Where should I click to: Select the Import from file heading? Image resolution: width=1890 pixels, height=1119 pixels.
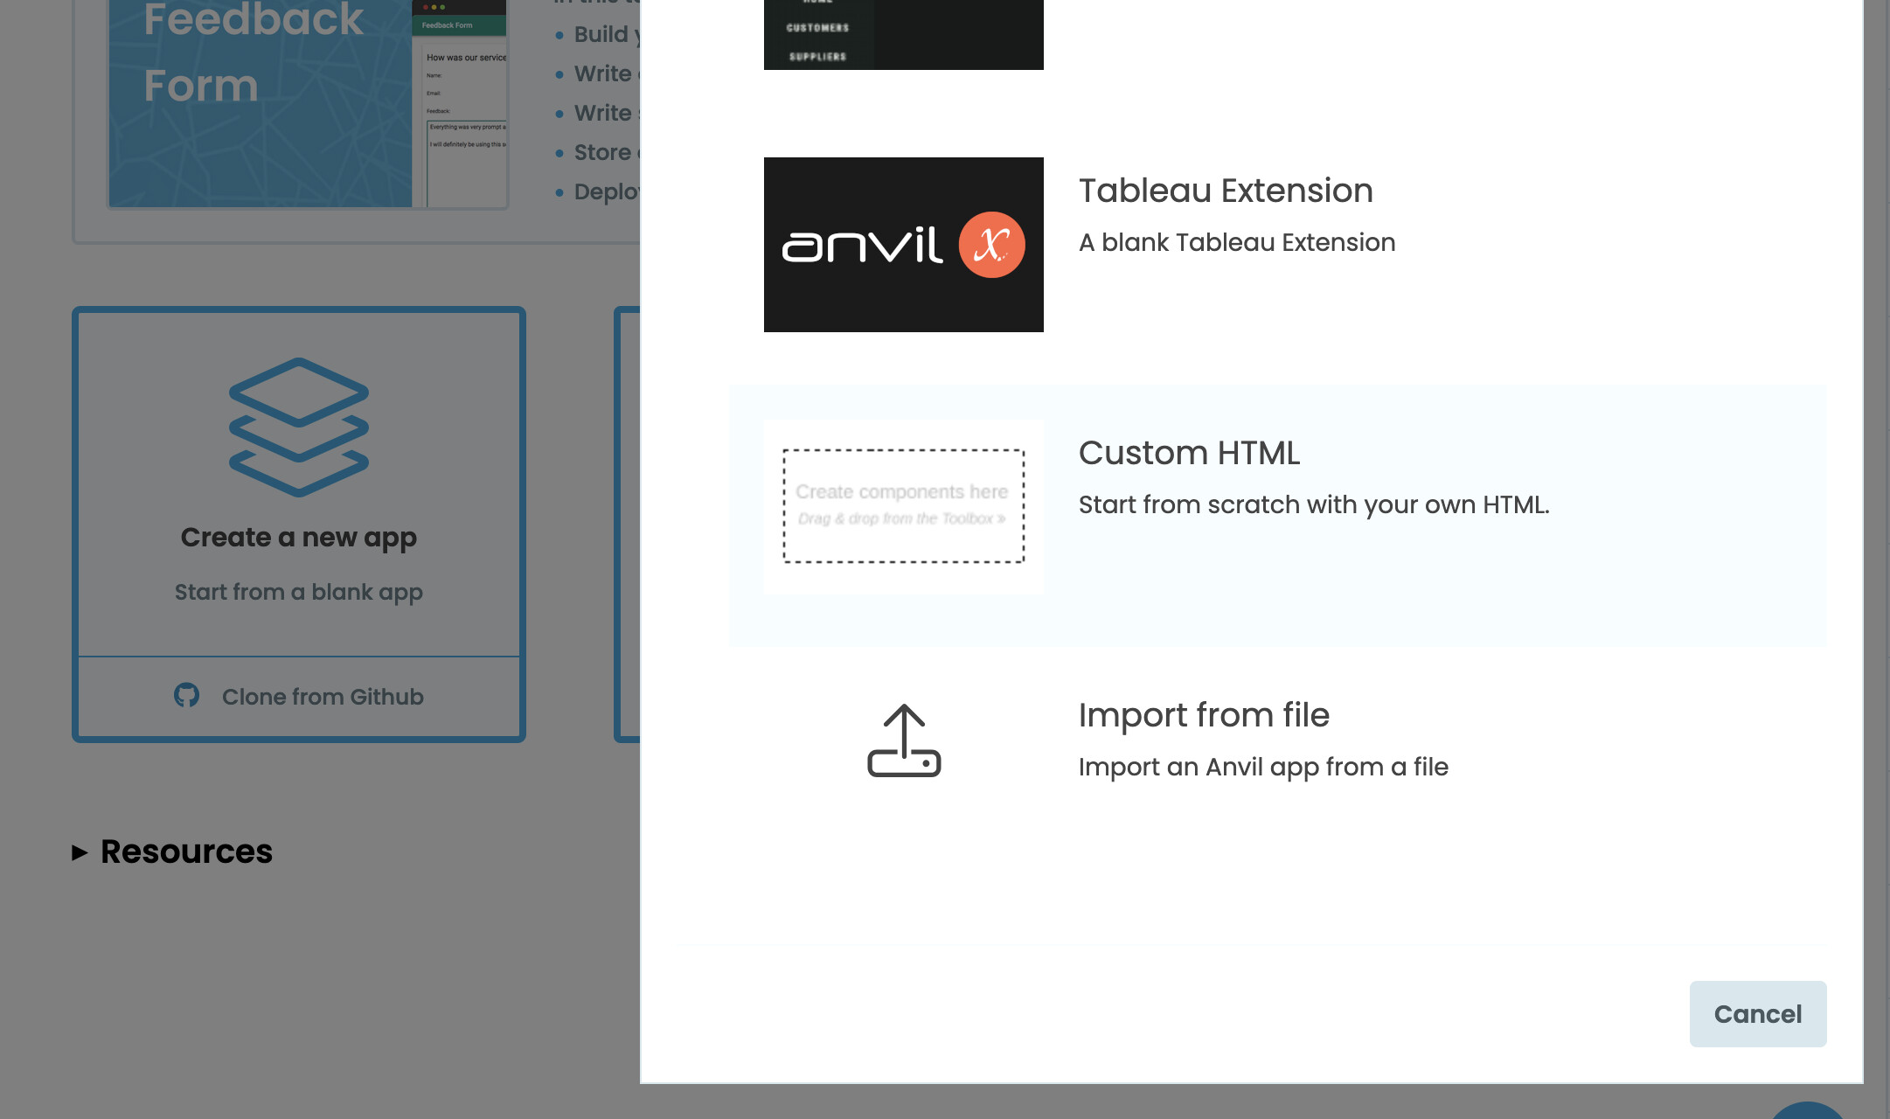(x=1203, y=715)
